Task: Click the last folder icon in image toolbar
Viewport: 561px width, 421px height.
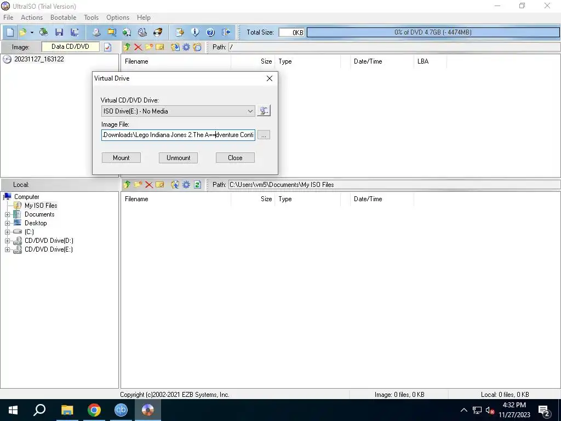Action: pyautogui.click(x=197, y=47)
